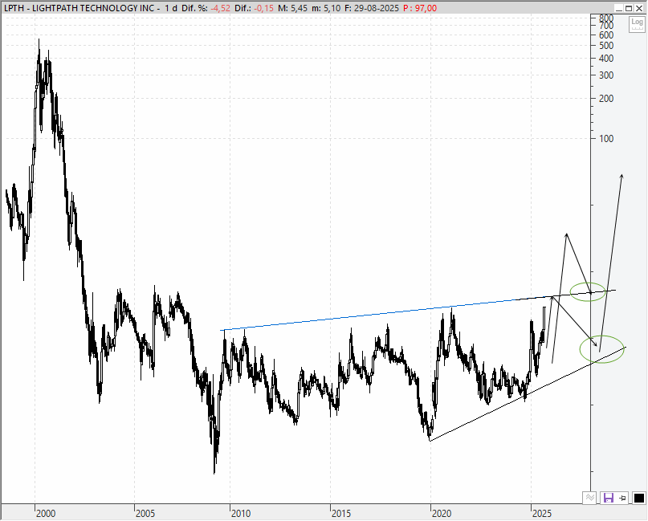Open the black color swatch
This screenshot has height=521, width=648.
point(638,499)
